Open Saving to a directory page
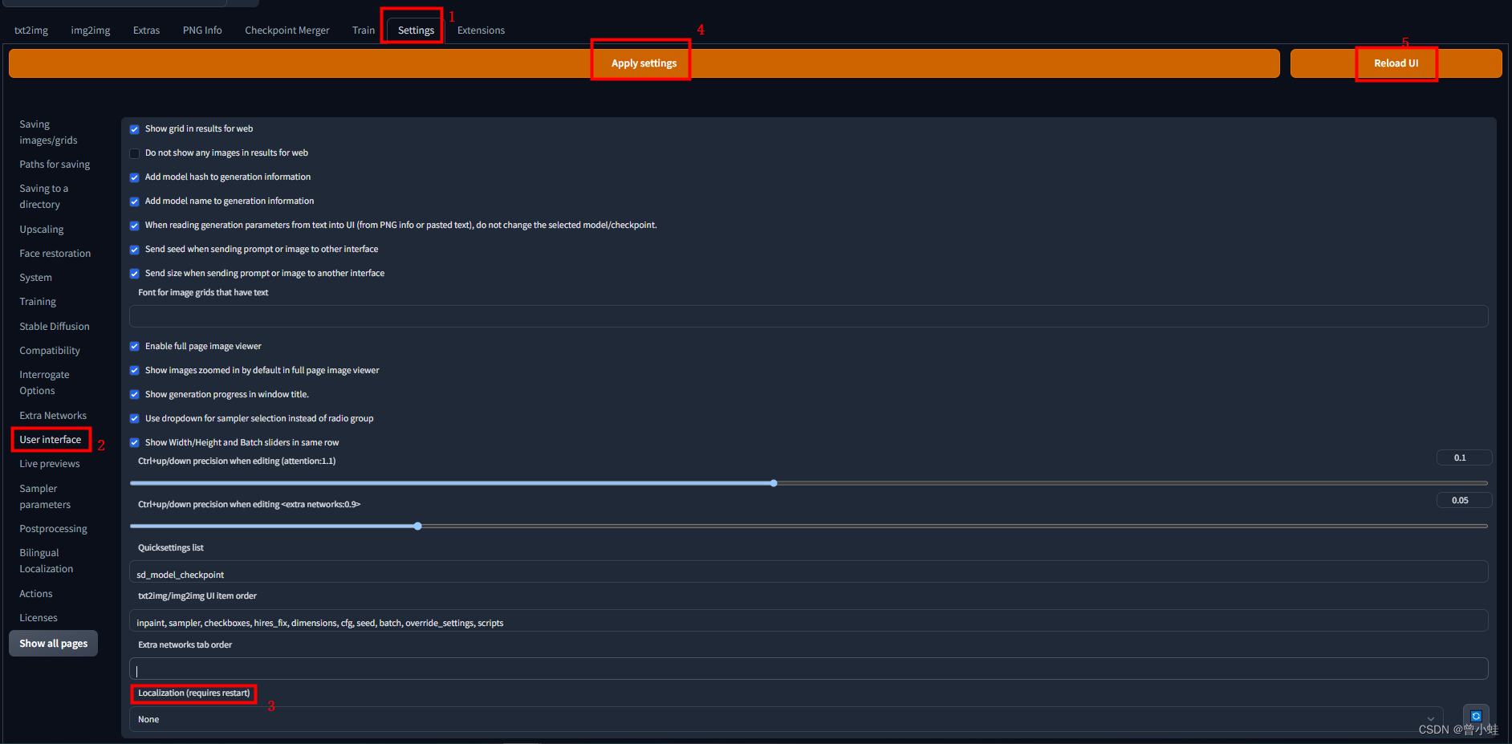Image resolution: width=1512 pixels, height=744 pixels. click(43, 197)
